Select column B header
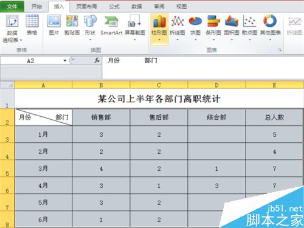 click(101, 85)
